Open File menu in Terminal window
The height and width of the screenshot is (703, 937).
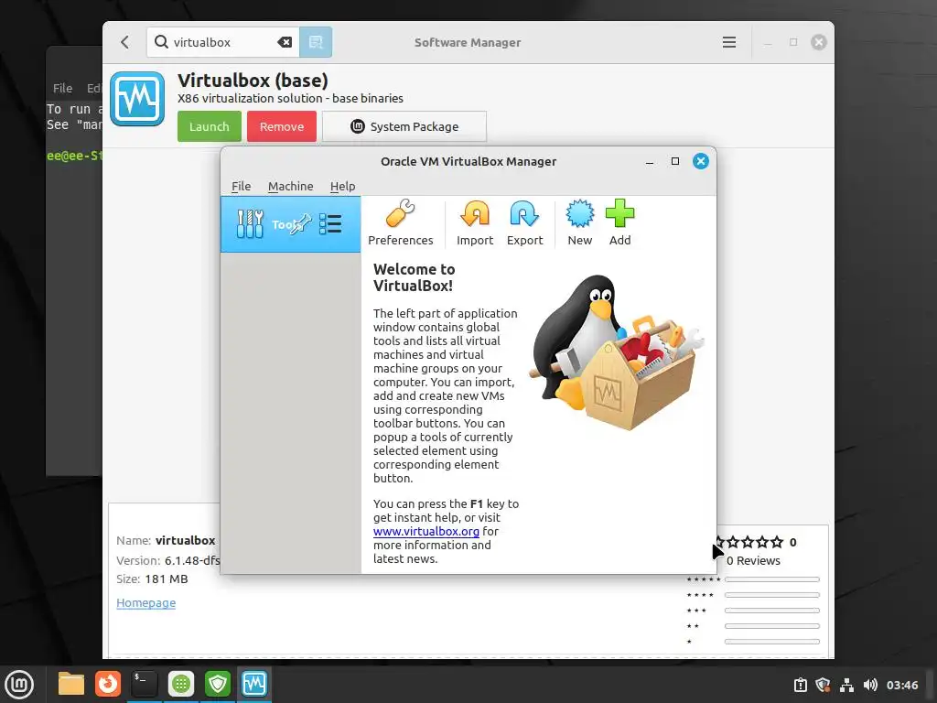click(63, 89)
